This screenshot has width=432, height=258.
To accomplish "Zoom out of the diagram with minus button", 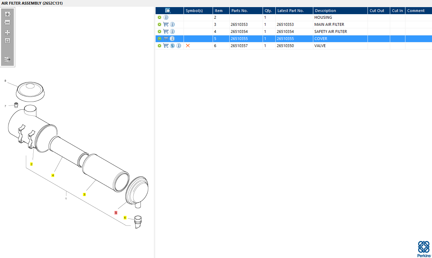I will click(7, 22).
